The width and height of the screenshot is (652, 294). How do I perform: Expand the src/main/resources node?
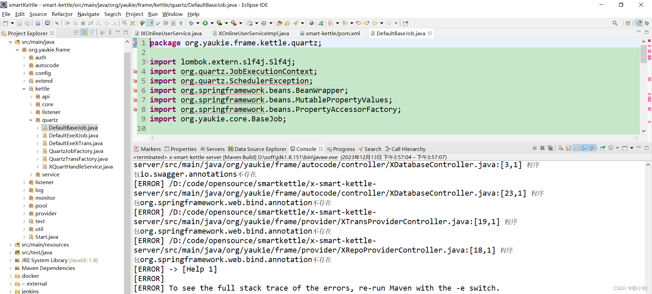10,245
